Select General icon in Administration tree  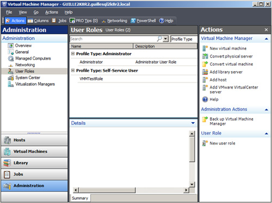point(10,52)
